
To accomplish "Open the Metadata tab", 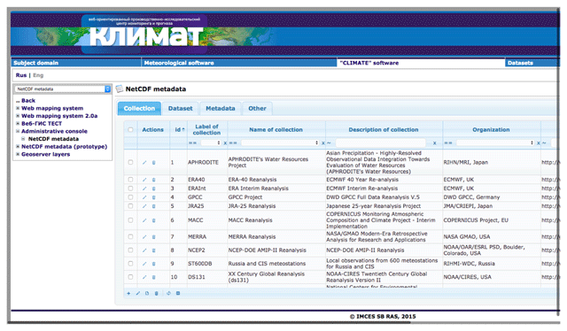I will pos(221,108).
